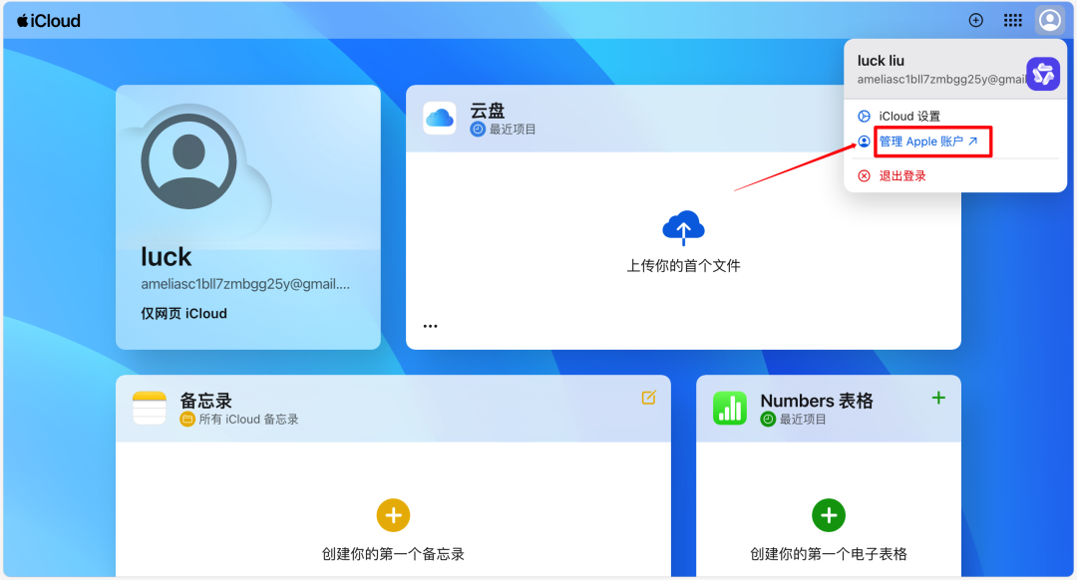Open 最近项目 selector under 云盘
The image size is (1077, 580).
coord(503,129)
